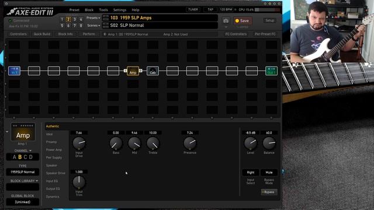This screenshot has height=210, width=374.
Task: Open the TUNER button
Action: 193,10
